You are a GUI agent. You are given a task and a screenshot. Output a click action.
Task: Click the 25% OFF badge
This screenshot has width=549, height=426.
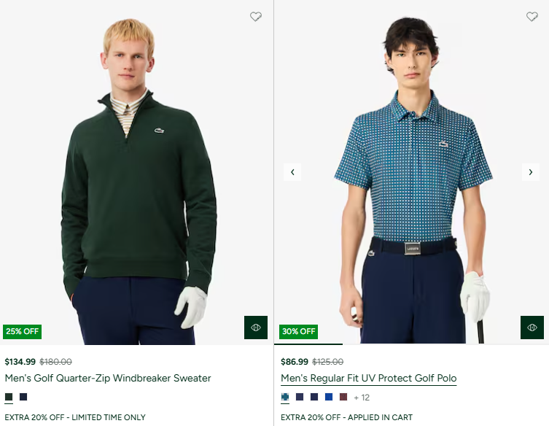[x=23, y=331]
